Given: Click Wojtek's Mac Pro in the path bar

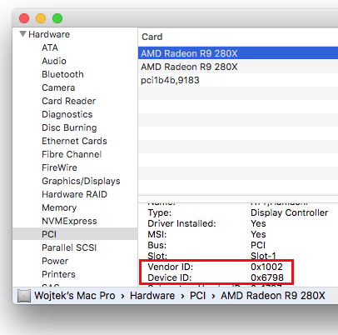Looking at the screenshot, I should click(x=75, y=296).
